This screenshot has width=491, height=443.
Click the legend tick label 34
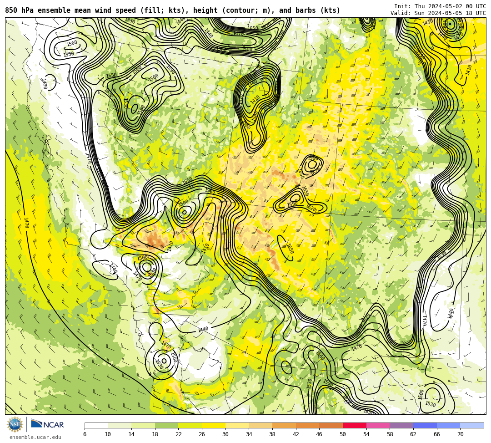[x=249, y=434]
